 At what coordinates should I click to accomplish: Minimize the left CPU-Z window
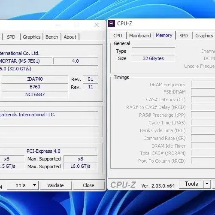(58, 25)
